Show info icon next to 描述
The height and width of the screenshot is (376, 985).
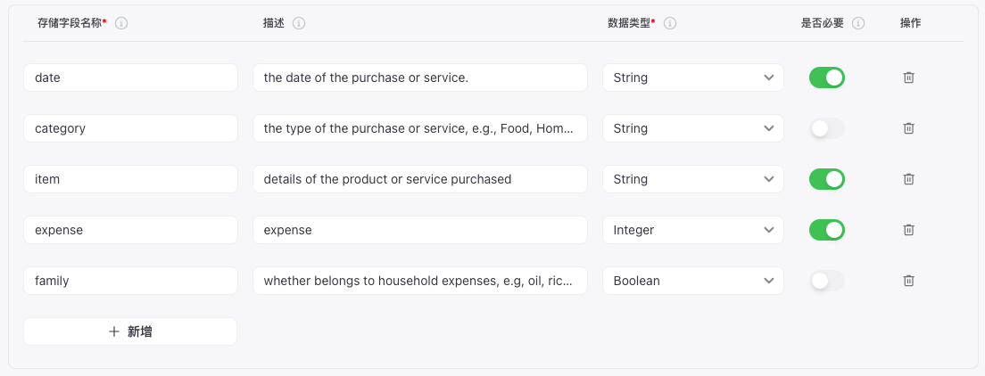(299, 23)
